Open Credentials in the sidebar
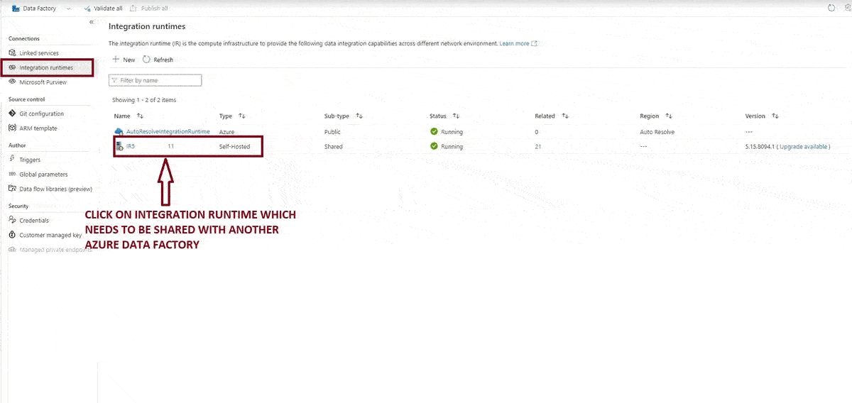 pos(34,221)
